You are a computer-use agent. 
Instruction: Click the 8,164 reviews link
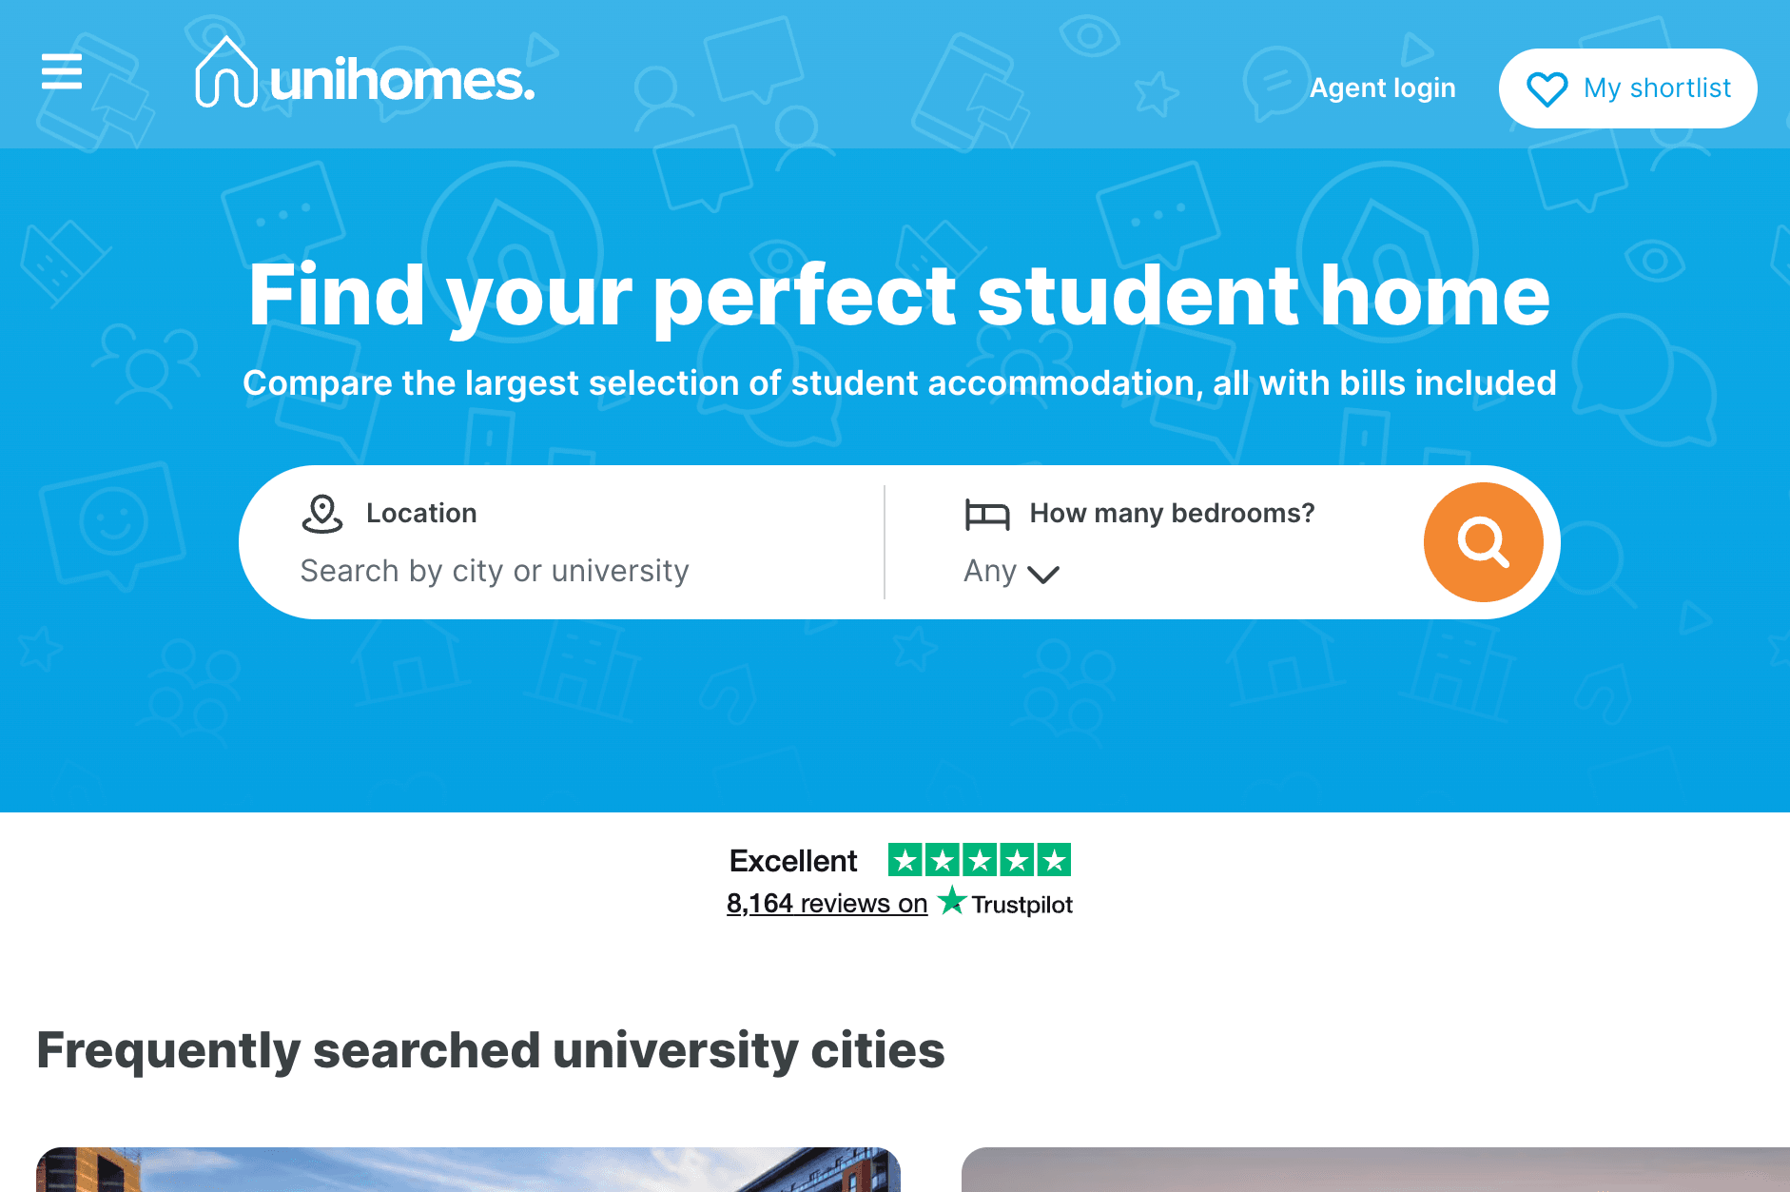pos(827,903)
